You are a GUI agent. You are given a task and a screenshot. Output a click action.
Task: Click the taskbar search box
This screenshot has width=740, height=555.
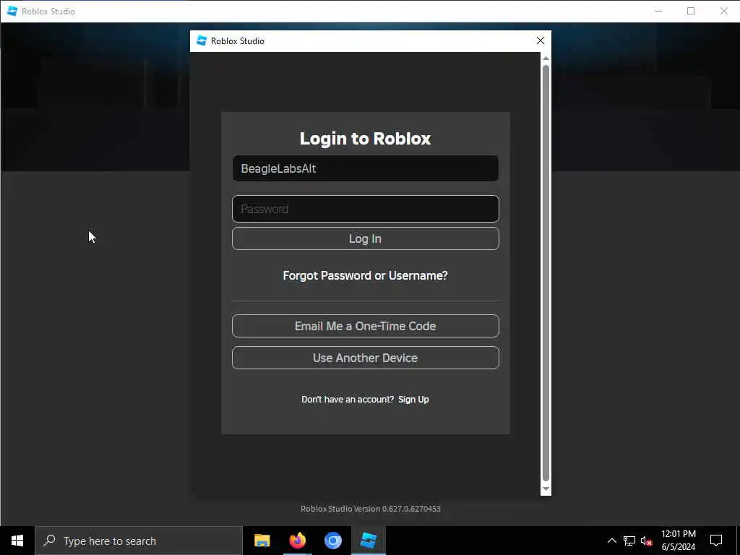(x=139, y=541)
